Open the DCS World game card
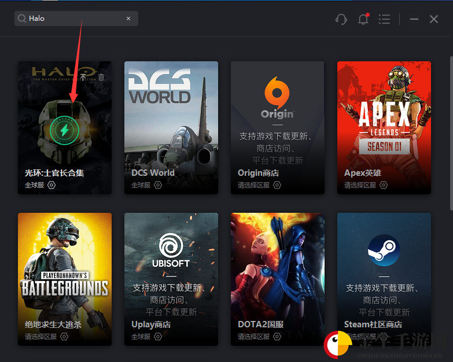453x362 pixels. (171, 128)
